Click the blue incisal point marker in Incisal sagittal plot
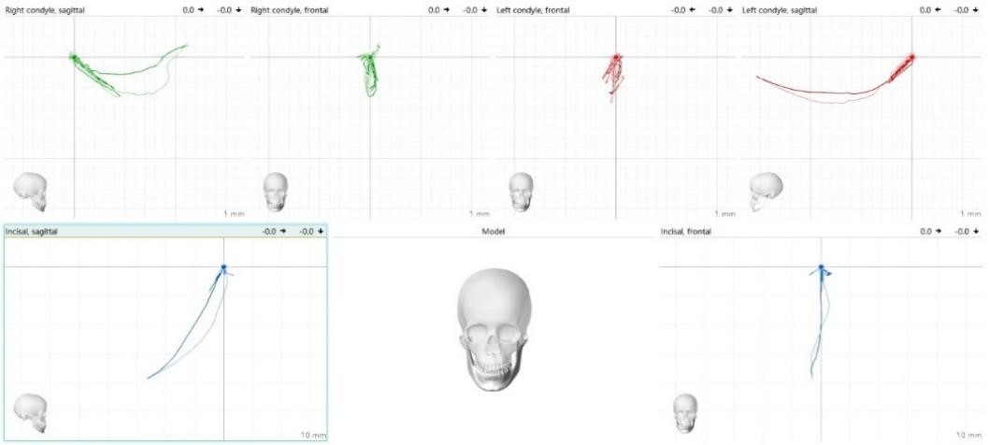Image resolution: width=989 pixels, height=445 pixels. (x=223, y=268)
